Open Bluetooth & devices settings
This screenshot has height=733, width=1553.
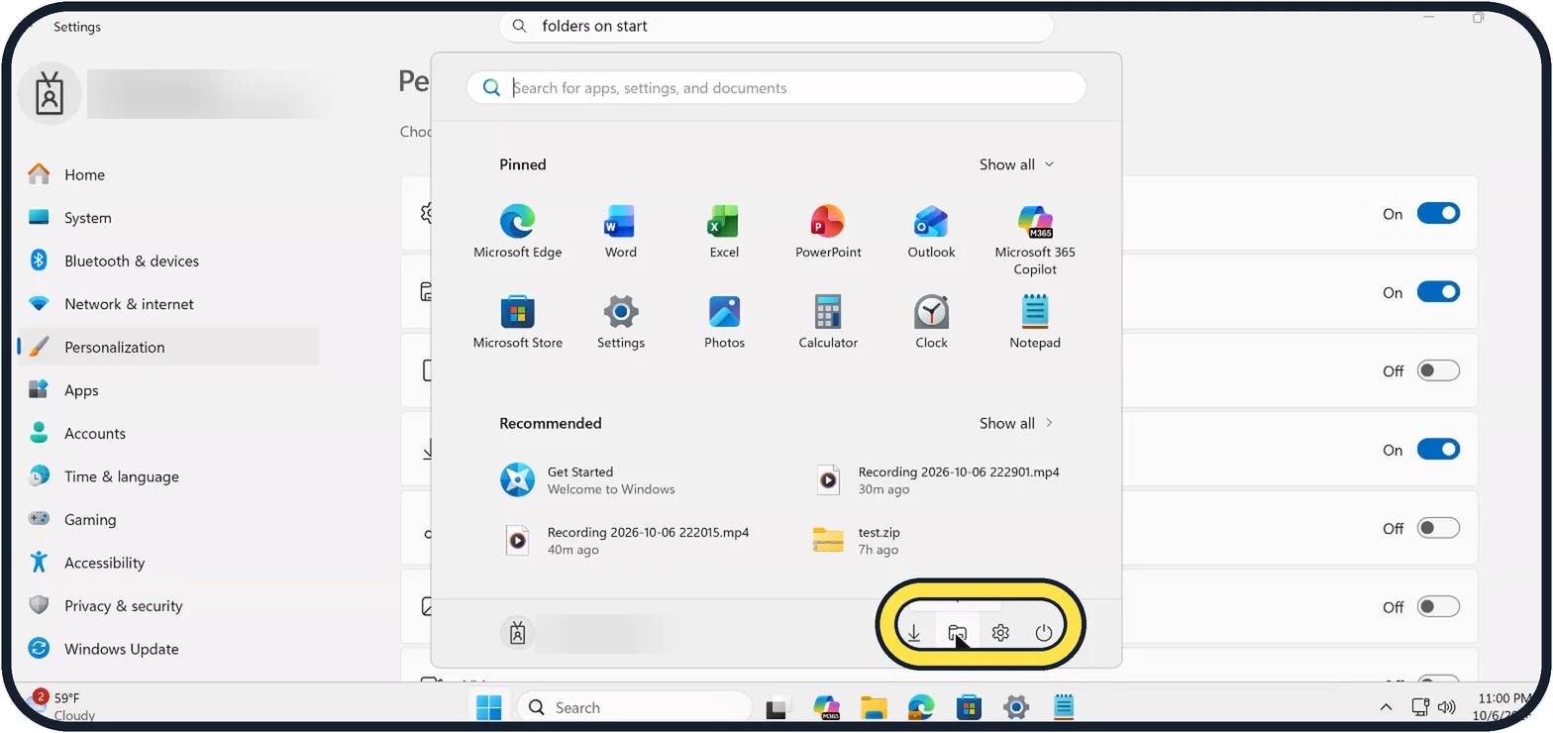tap(168, 261)
